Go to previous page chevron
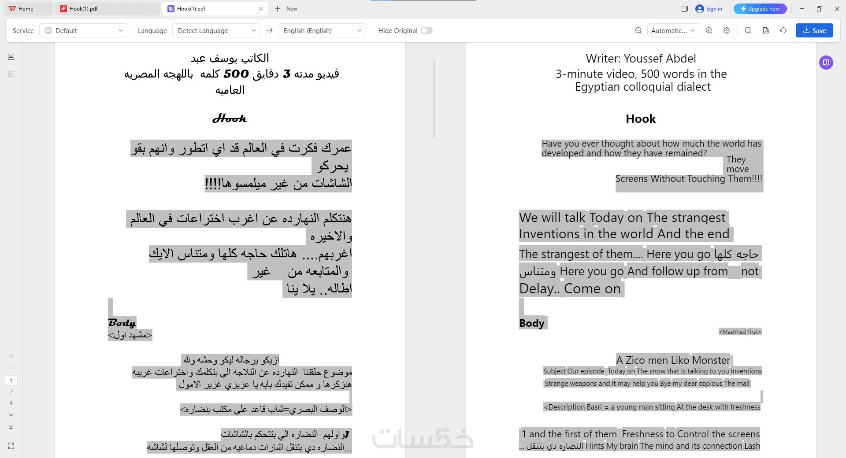Viewport: 846px width, 458px height. (x=11, y=368)
